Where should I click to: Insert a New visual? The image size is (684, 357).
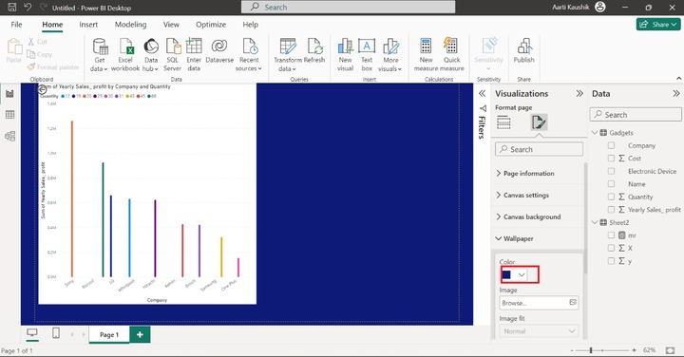click(345, 55)
